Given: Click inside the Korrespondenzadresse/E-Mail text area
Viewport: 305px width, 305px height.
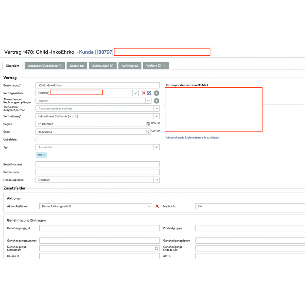Looking at the screenshot, I should click(213, 109).
